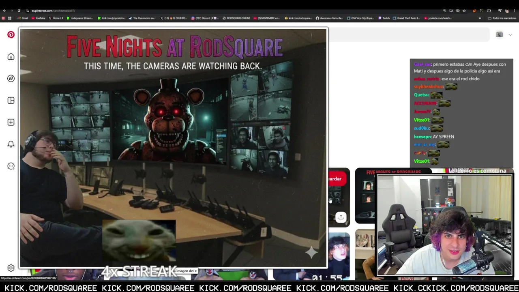This screenshot has width=519, height=292.
Task: Click the Pinterest search bar
Action: coord(409,35)
